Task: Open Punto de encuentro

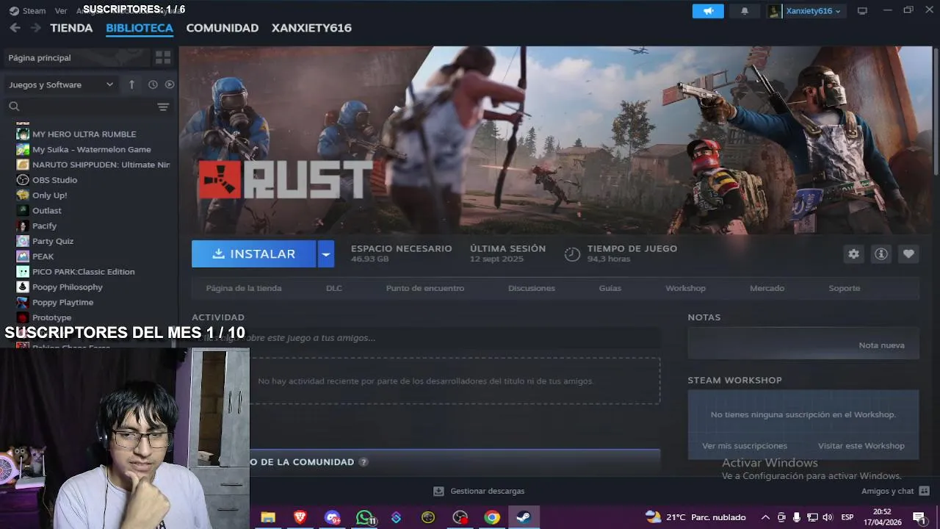Action: (x=425, y=288)
